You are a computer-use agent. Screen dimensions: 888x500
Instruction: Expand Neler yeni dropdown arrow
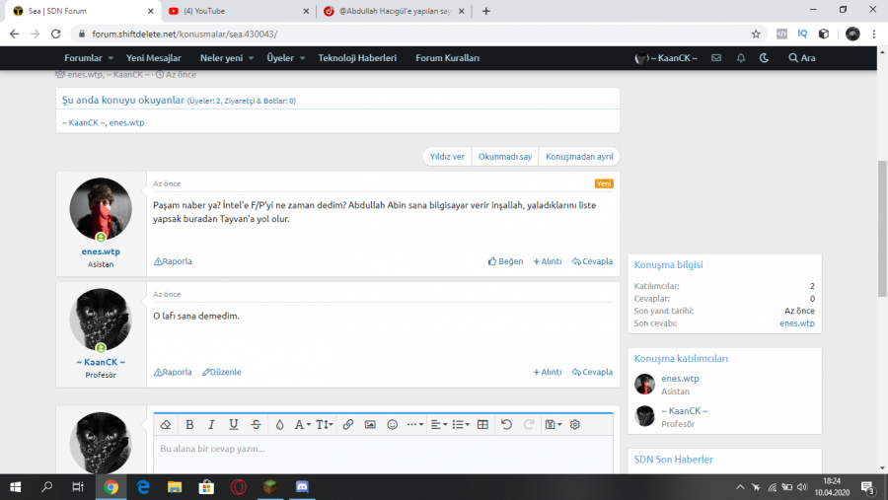(251, 58)
